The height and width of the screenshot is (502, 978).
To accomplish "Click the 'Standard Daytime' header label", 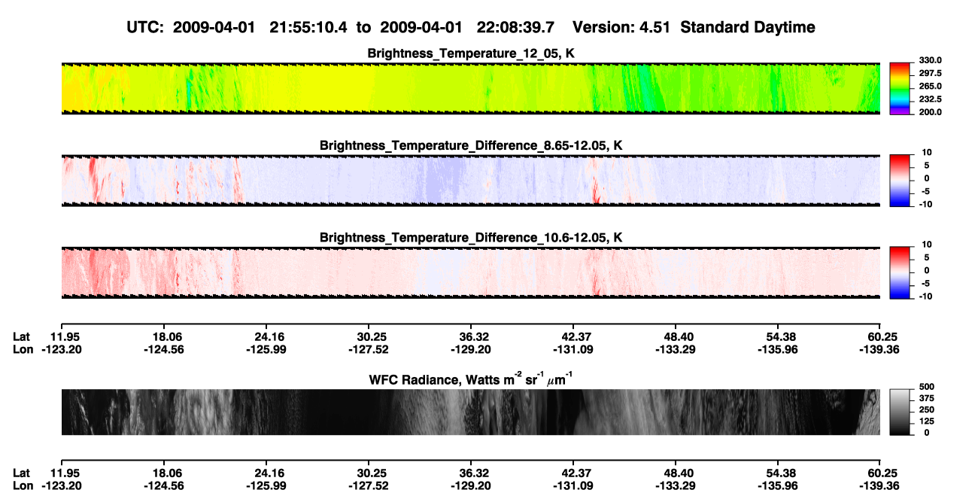I will click(x=746, y=28).
